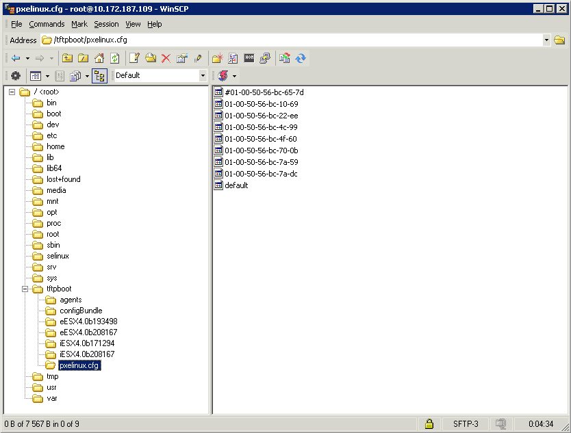Open the Help menu
This screenshot has height=433, width=571.
click(155, 24)
